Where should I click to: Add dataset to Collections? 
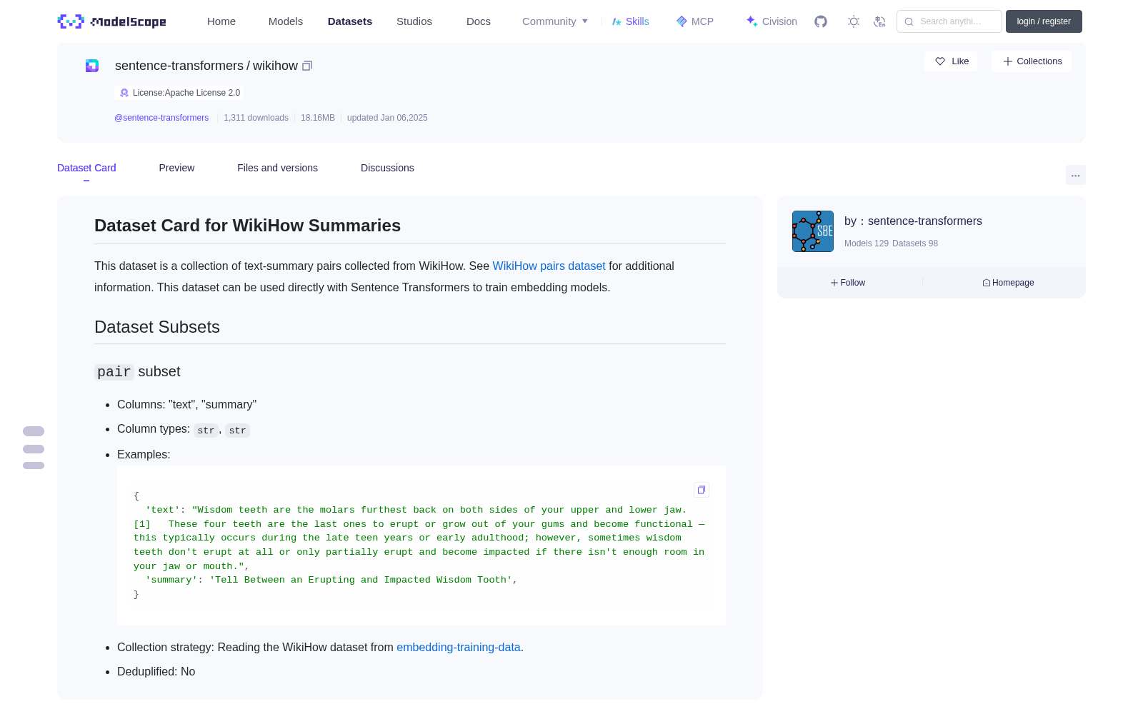click(x=1032, y=61)
